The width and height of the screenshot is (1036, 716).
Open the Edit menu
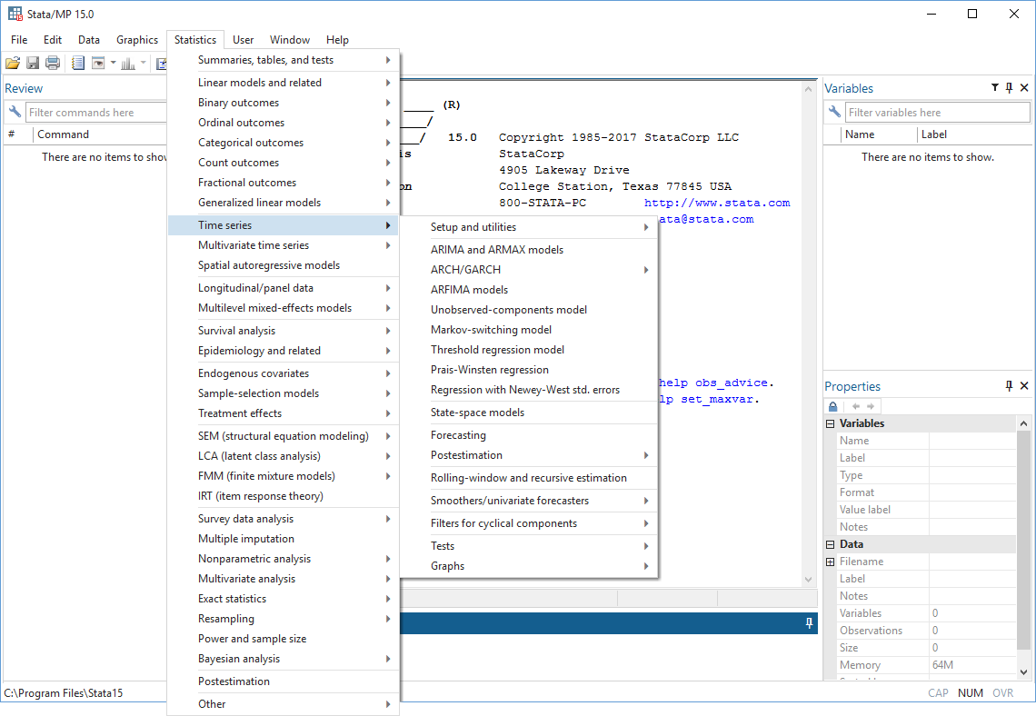tap(52, 40)
